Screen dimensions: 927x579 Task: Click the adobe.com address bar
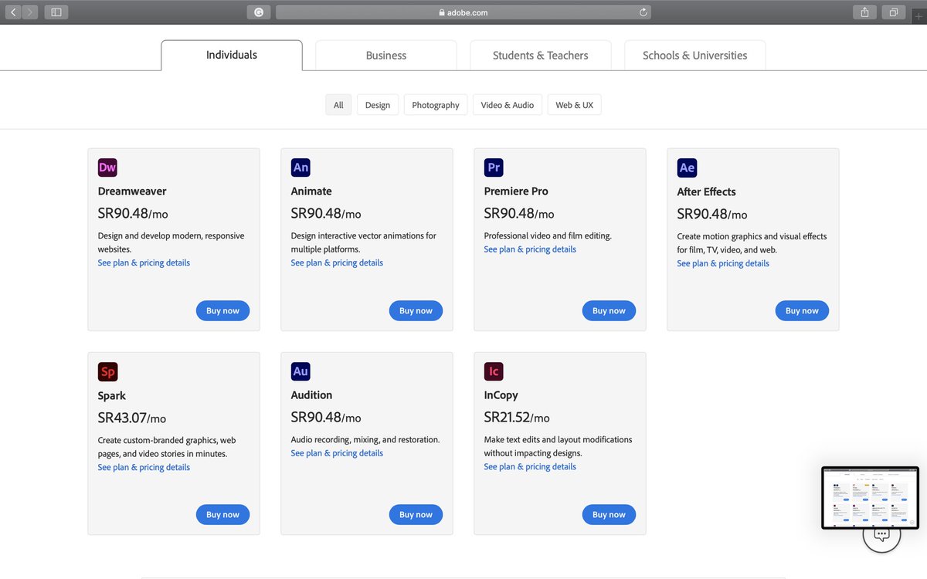click(463, 12)
